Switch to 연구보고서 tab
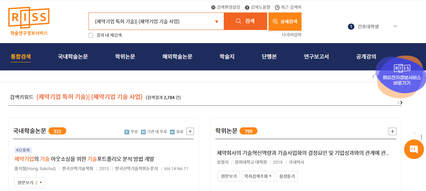Screen dimensions: 426x191 316,57
